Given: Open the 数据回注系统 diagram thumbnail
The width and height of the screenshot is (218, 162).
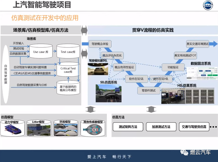Looking at the screenshot, I should (202, 73).
